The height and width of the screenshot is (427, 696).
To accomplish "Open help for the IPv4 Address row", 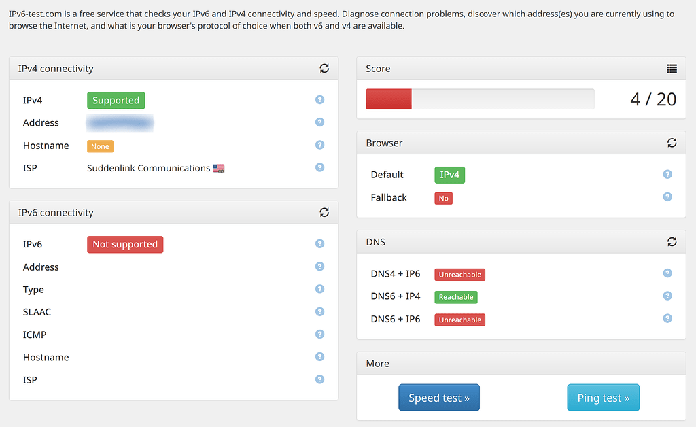I will [319, 122].
